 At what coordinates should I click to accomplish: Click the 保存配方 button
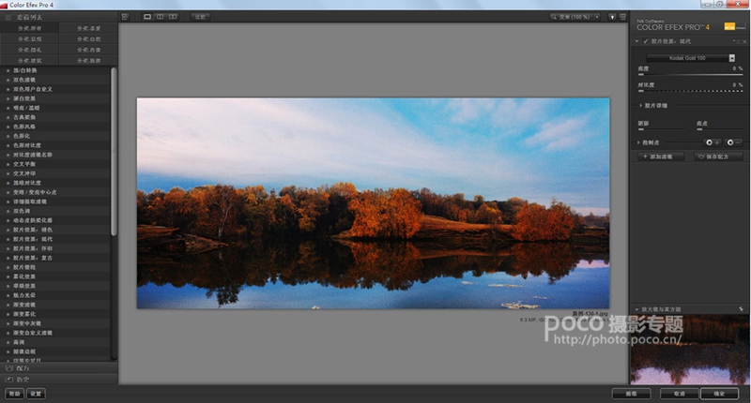pos(718,157)
